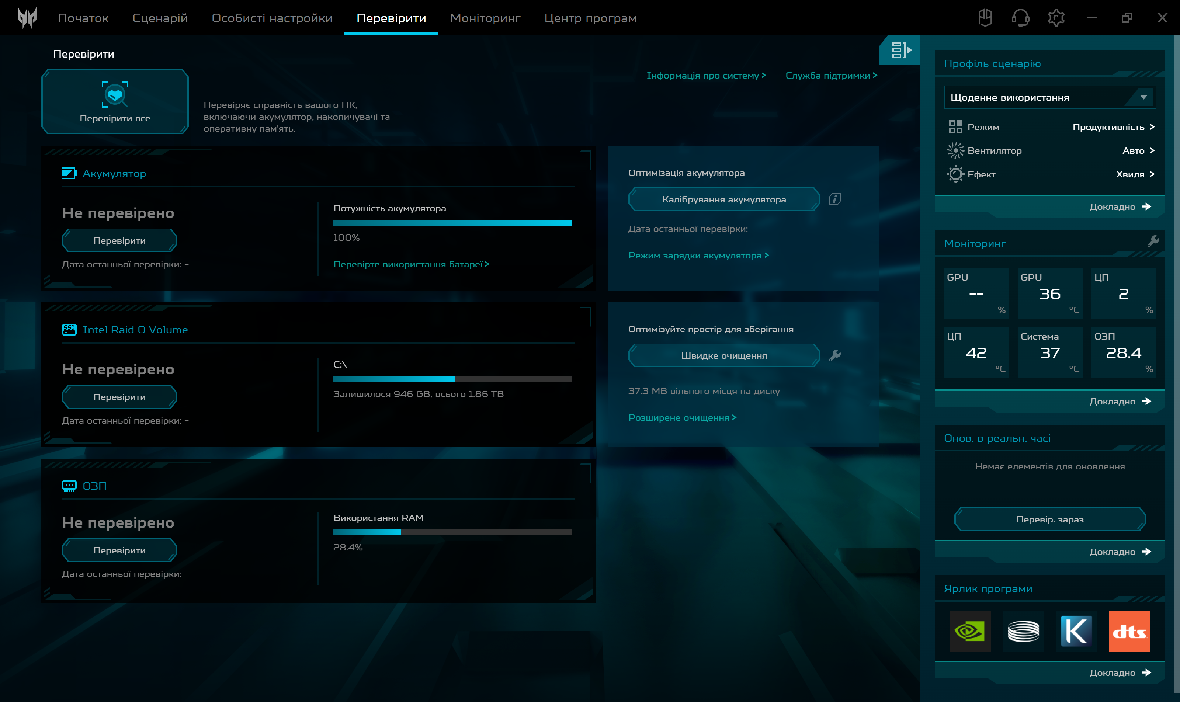This screenshot has height=702, width=1180.
Task: Start Калібрування акумулятора
Action: pos(723,199)
